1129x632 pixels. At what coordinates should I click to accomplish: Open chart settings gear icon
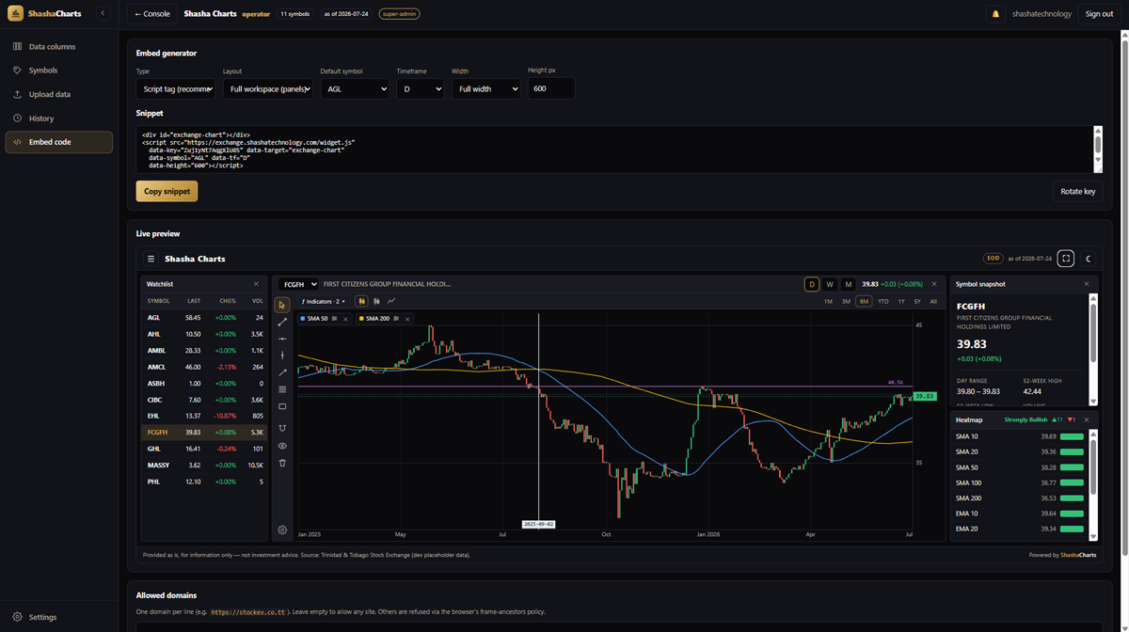(282, 530)
